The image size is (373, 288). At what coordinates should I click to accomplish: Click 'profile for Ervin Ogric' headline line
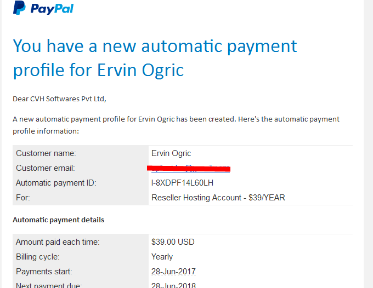pos(99,70)
